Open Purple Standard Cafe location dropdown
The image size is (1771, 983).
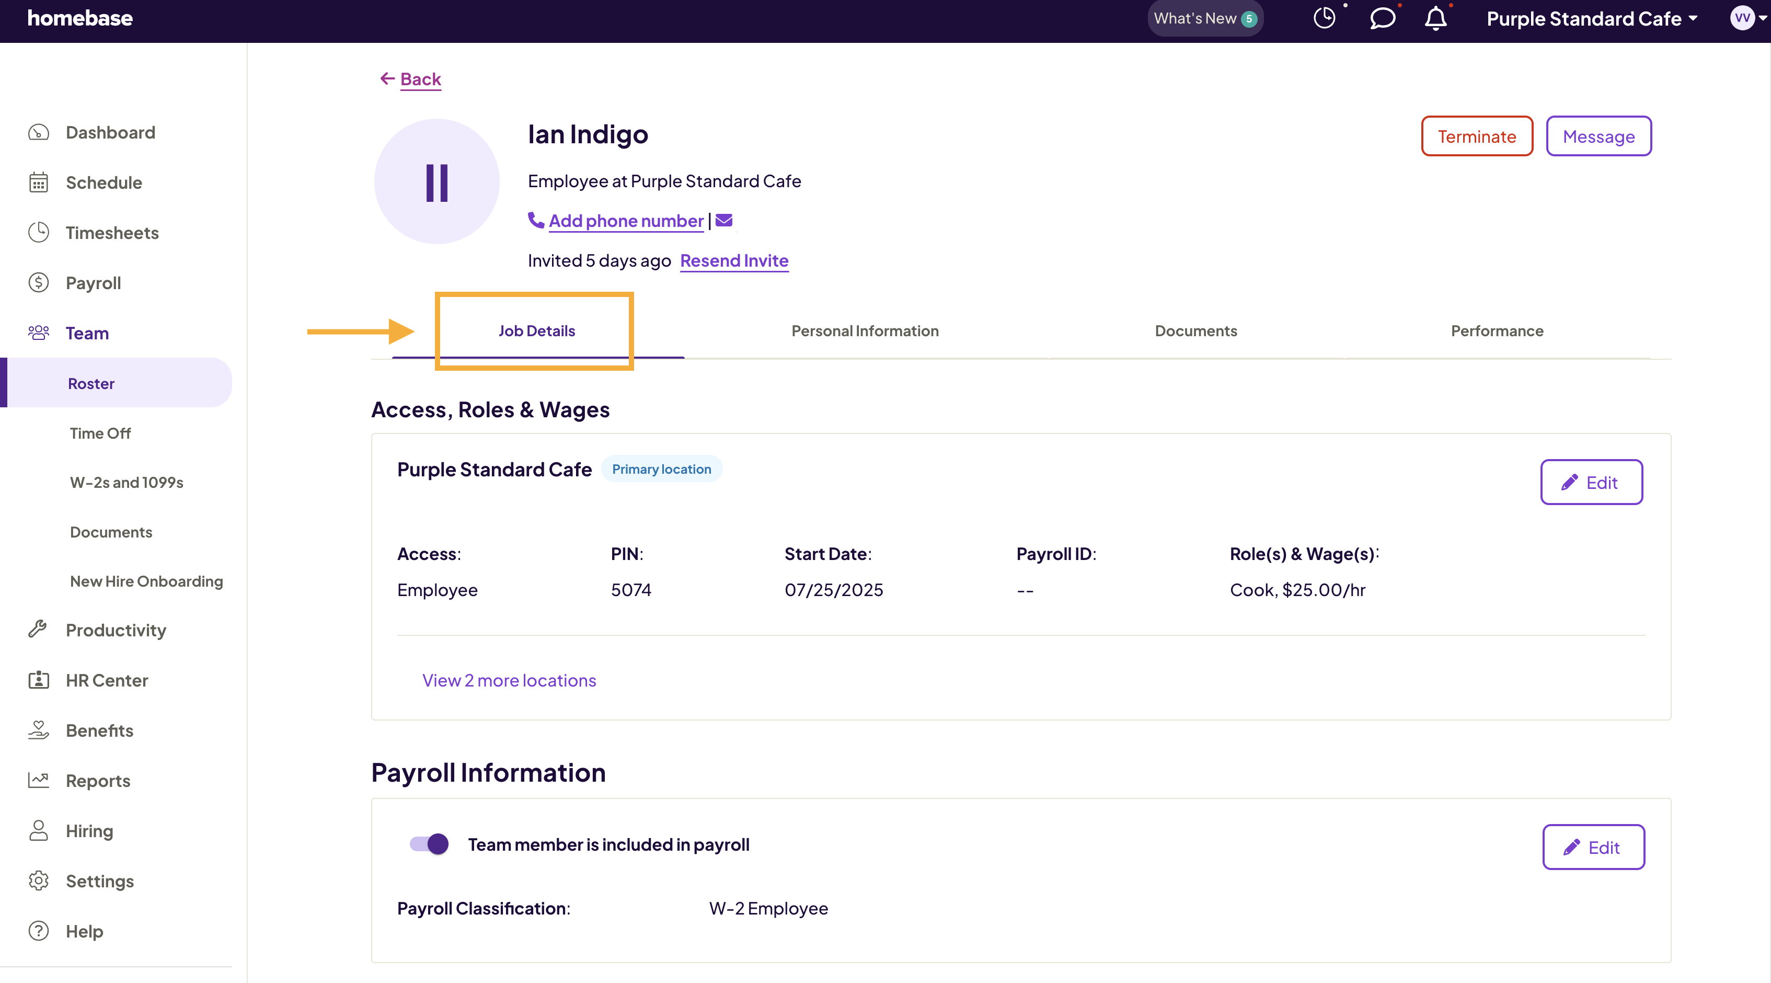(1592, 19)
